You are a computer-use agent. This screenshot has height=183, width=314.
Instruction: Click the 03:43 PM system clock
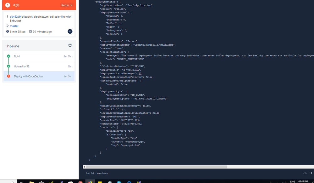[x=303, y=181]
